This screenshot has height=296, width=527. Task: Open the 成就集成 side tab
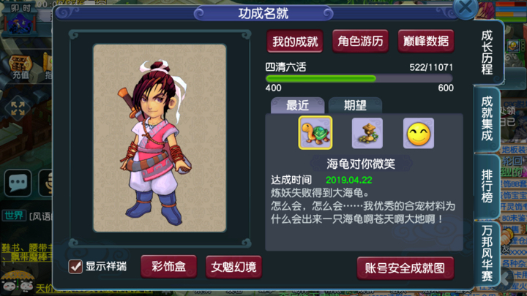tap(487, 118)
